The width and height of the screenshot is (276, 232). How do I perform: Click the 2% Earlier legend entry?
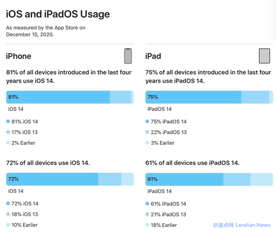23,143
